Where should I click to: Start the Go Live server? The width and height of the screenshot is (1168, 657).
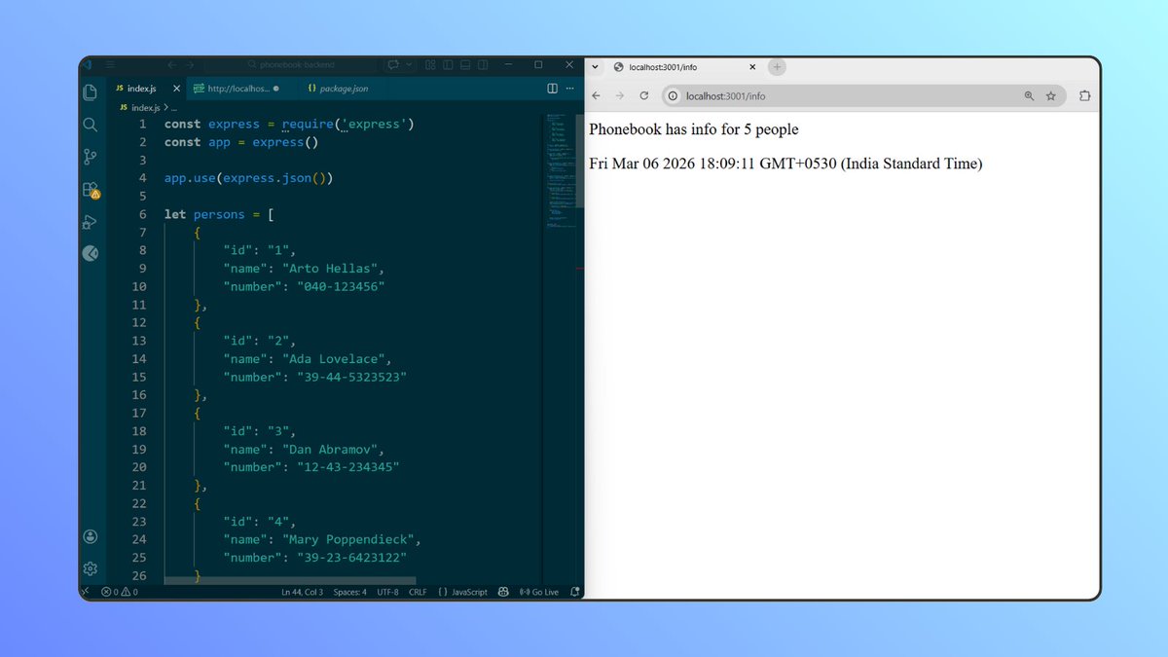pyautogui.click(x=539, y=592)
